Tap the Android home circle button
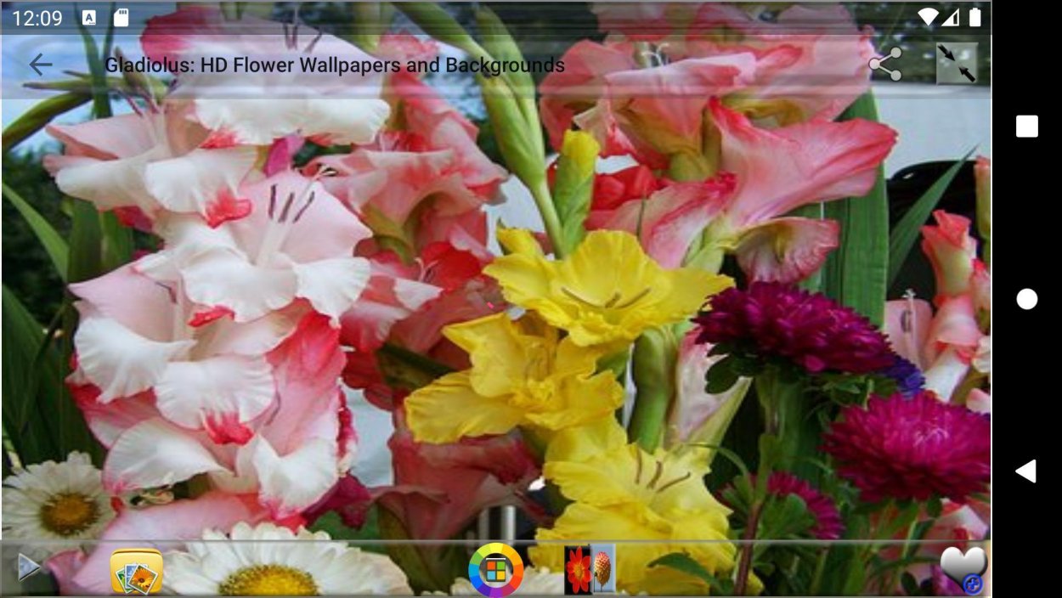This screenshot has height=598, width=1062. [x=1026, y=299]
